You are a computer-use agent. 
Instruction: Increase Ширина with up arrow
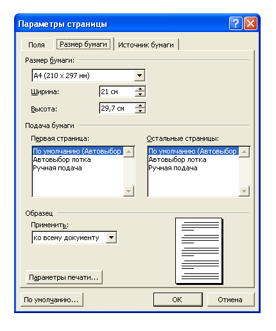(140, 89)
